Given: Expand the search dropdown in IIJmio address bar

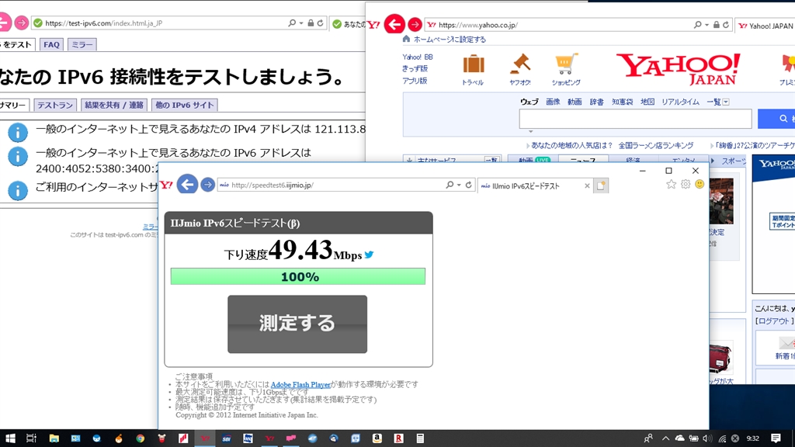Looking at the screenshot, I should click(x=458, y=185).
